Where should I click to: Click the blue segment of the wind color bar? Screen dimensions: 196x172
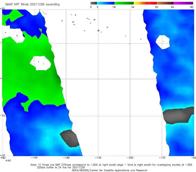click(106, 3)
